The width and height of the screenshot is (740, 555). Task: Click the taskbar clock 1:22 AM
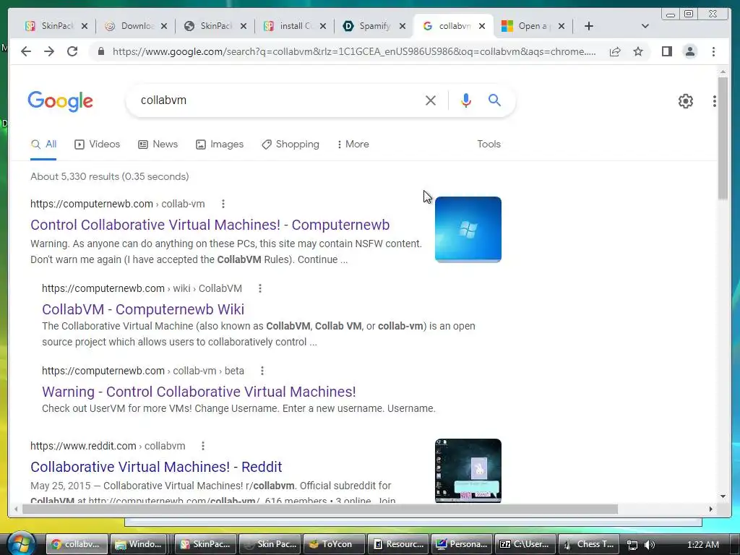pyautogui.click(x=702, y=545)
